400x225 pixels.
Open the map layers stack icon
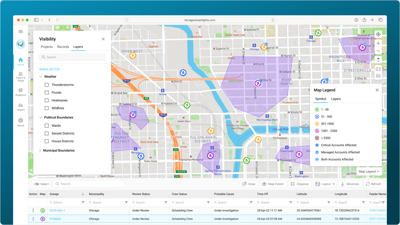378,76
